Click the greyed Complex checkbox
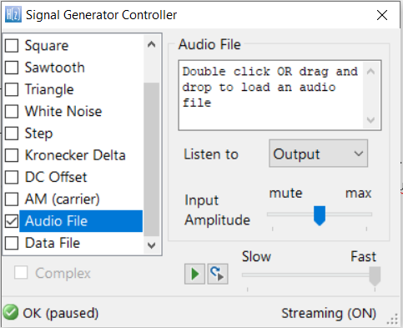403x328 pixels. (x=21, y=272)
